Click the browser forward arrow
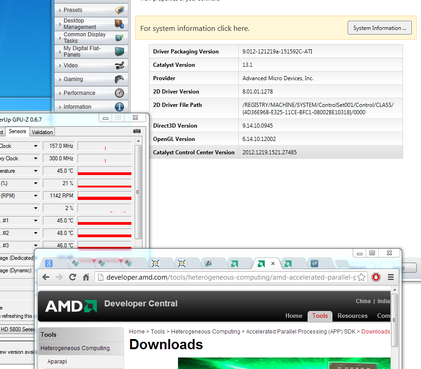The image size is (421, 369). [x=59, y=277]
